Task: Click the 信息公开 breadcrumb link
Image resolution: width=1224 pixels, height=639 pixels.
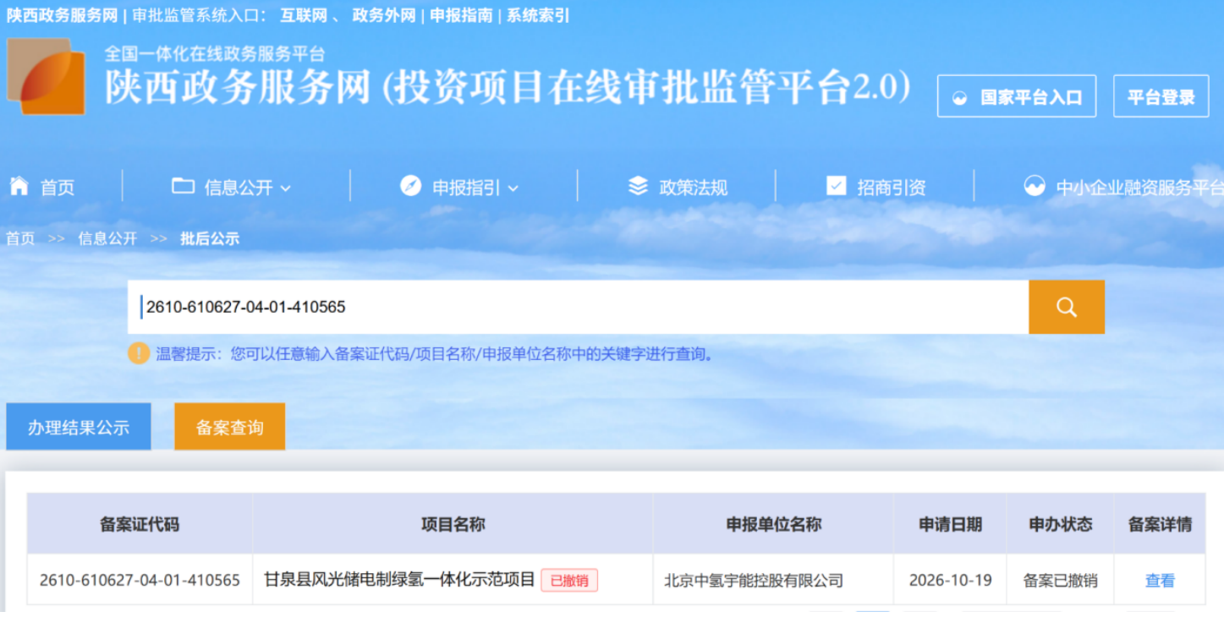Action: tap(107, 238)
